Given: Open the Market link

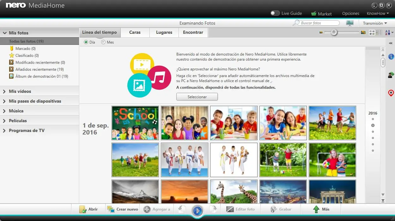Looking at the screenshot, I should tap(325, 14).
